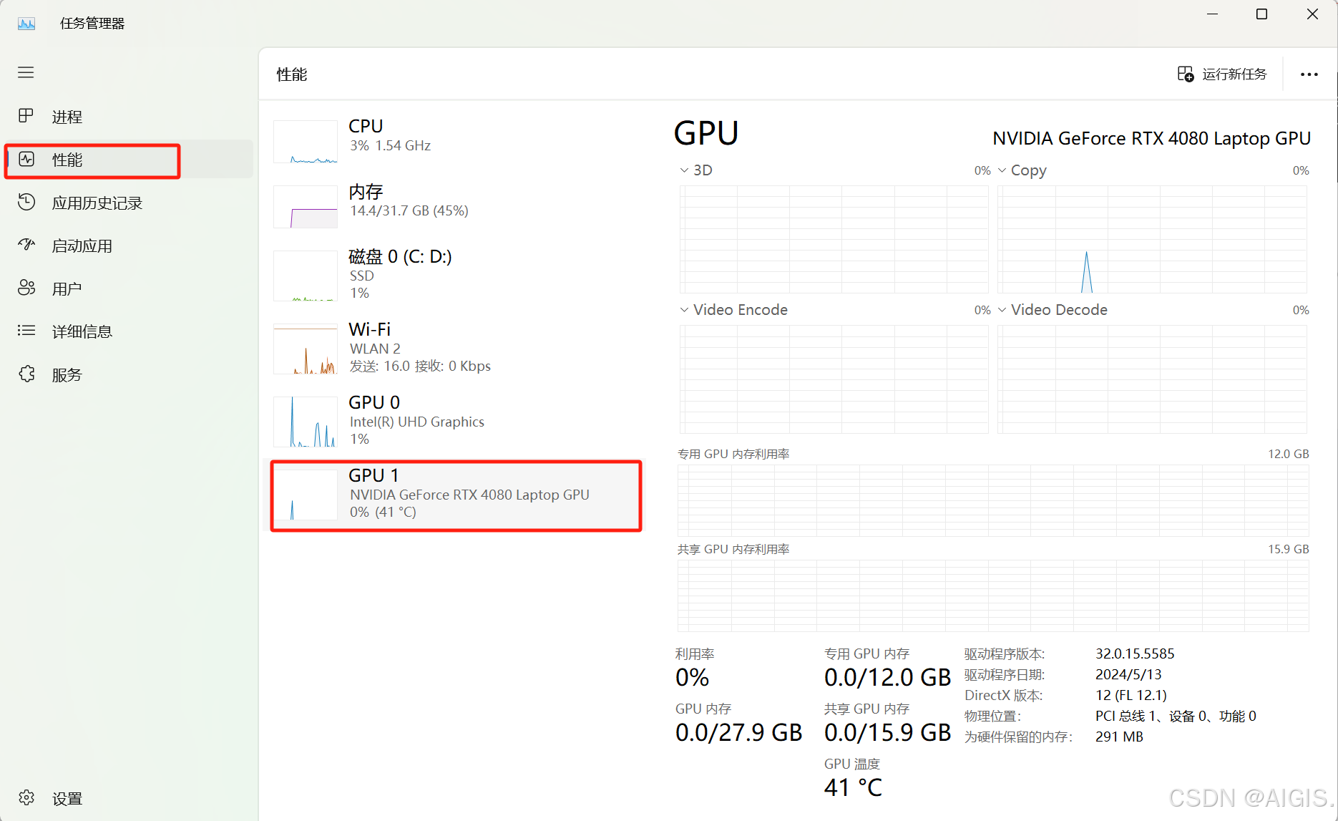Image resolution: width=1338 pixels, height=821 pixels.
Task: Click the NVIDIA GeForce RTX 4080 Laptop GPU title
Action: click(x=1151, y=139)
